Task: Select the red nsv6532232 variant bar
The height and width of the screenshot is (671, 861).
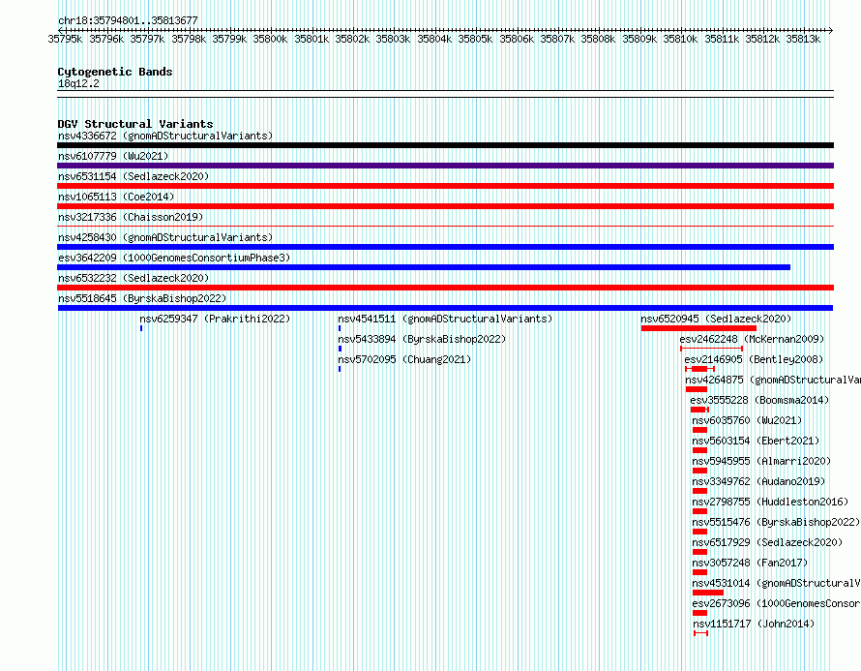Action: point(445,288)
